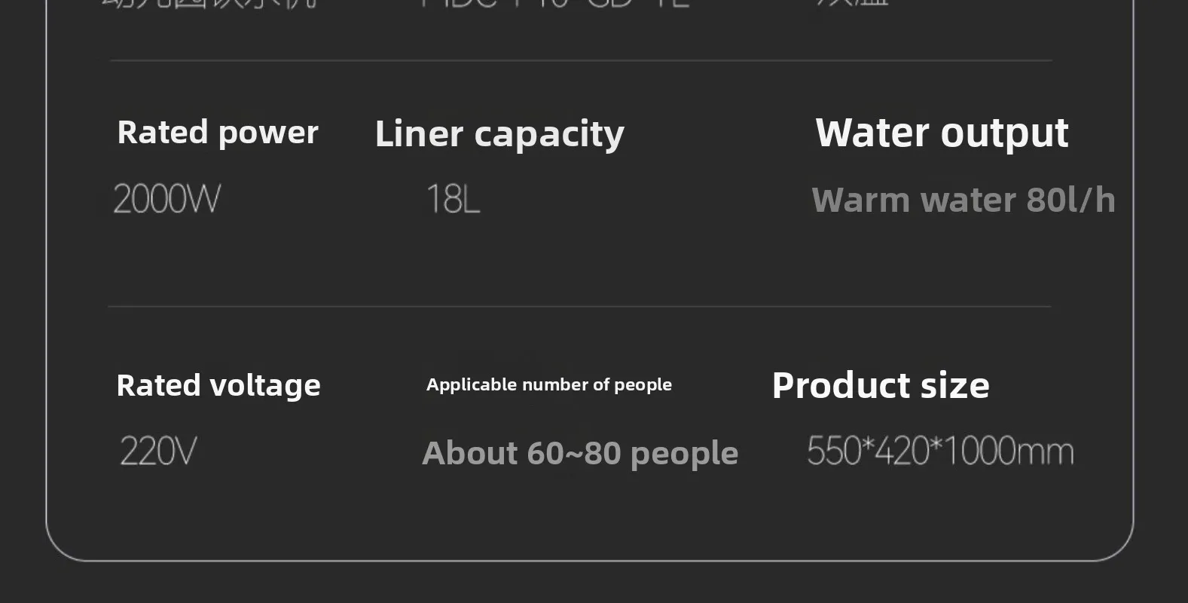
Task: Select the 220V voltage value
Action: 158,452
